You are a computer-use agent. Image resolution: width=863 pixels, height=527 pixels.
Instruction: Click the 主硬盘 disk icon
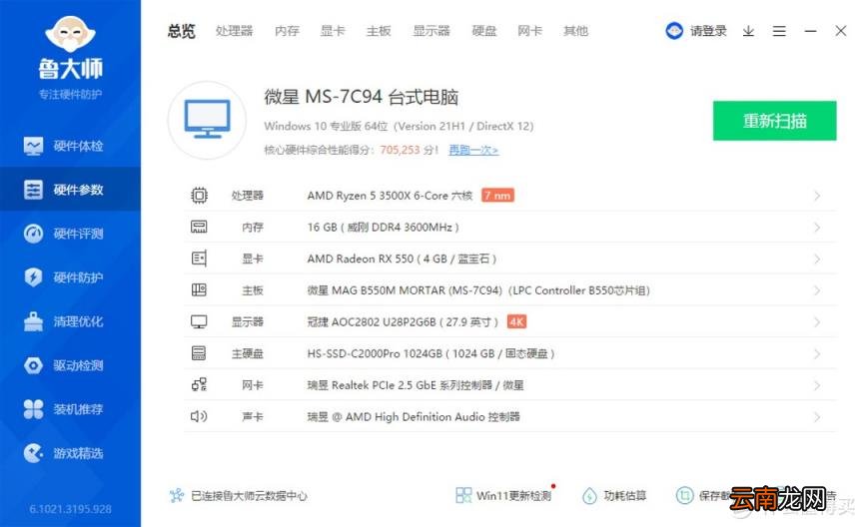click(x=199, y=353)
